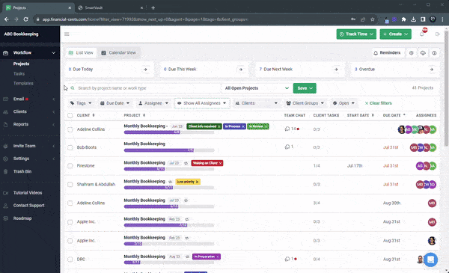Open the Clients filter dropdown
Screen dimensions: 449x273
tap(256, 103)
